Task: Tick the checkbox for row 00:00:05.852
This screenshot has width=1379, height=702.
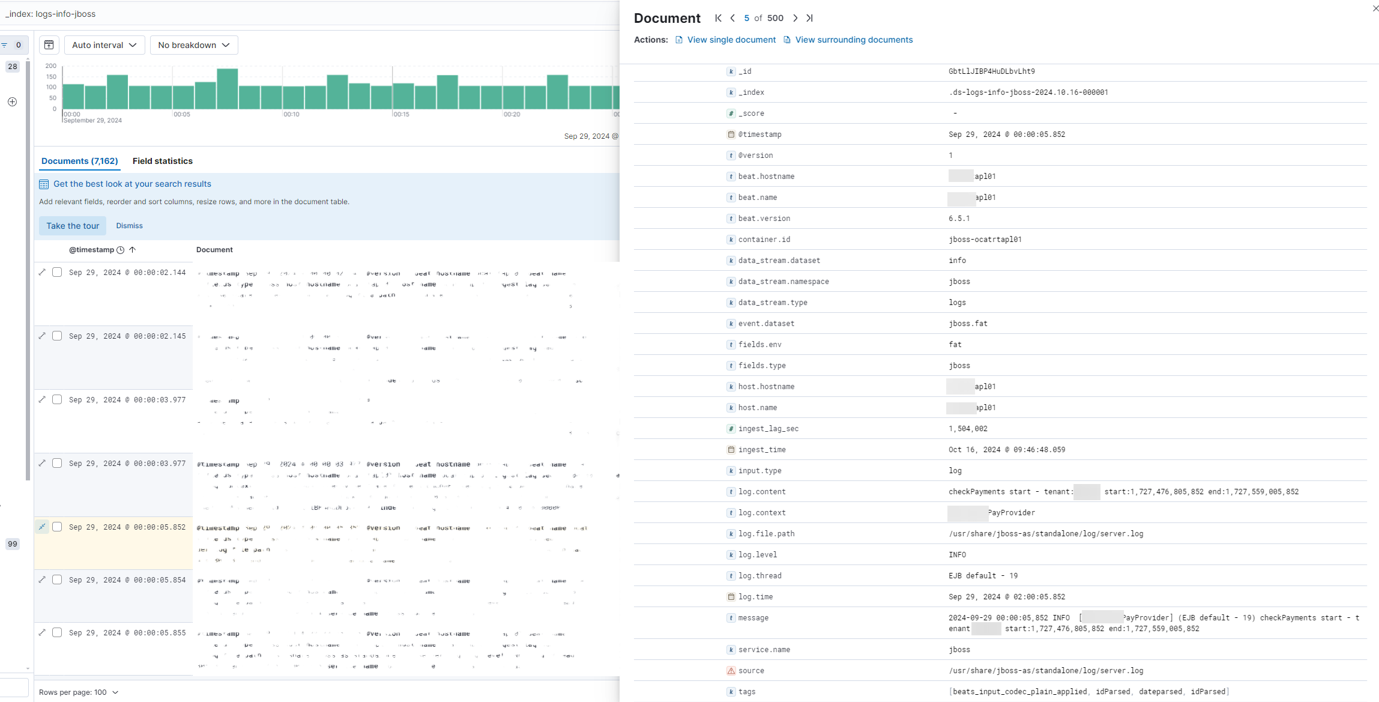Action: 57,527
